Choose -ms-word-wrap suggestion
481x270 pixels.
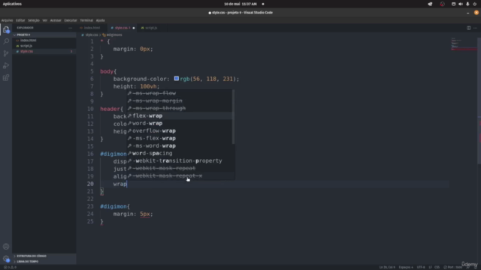180,145
